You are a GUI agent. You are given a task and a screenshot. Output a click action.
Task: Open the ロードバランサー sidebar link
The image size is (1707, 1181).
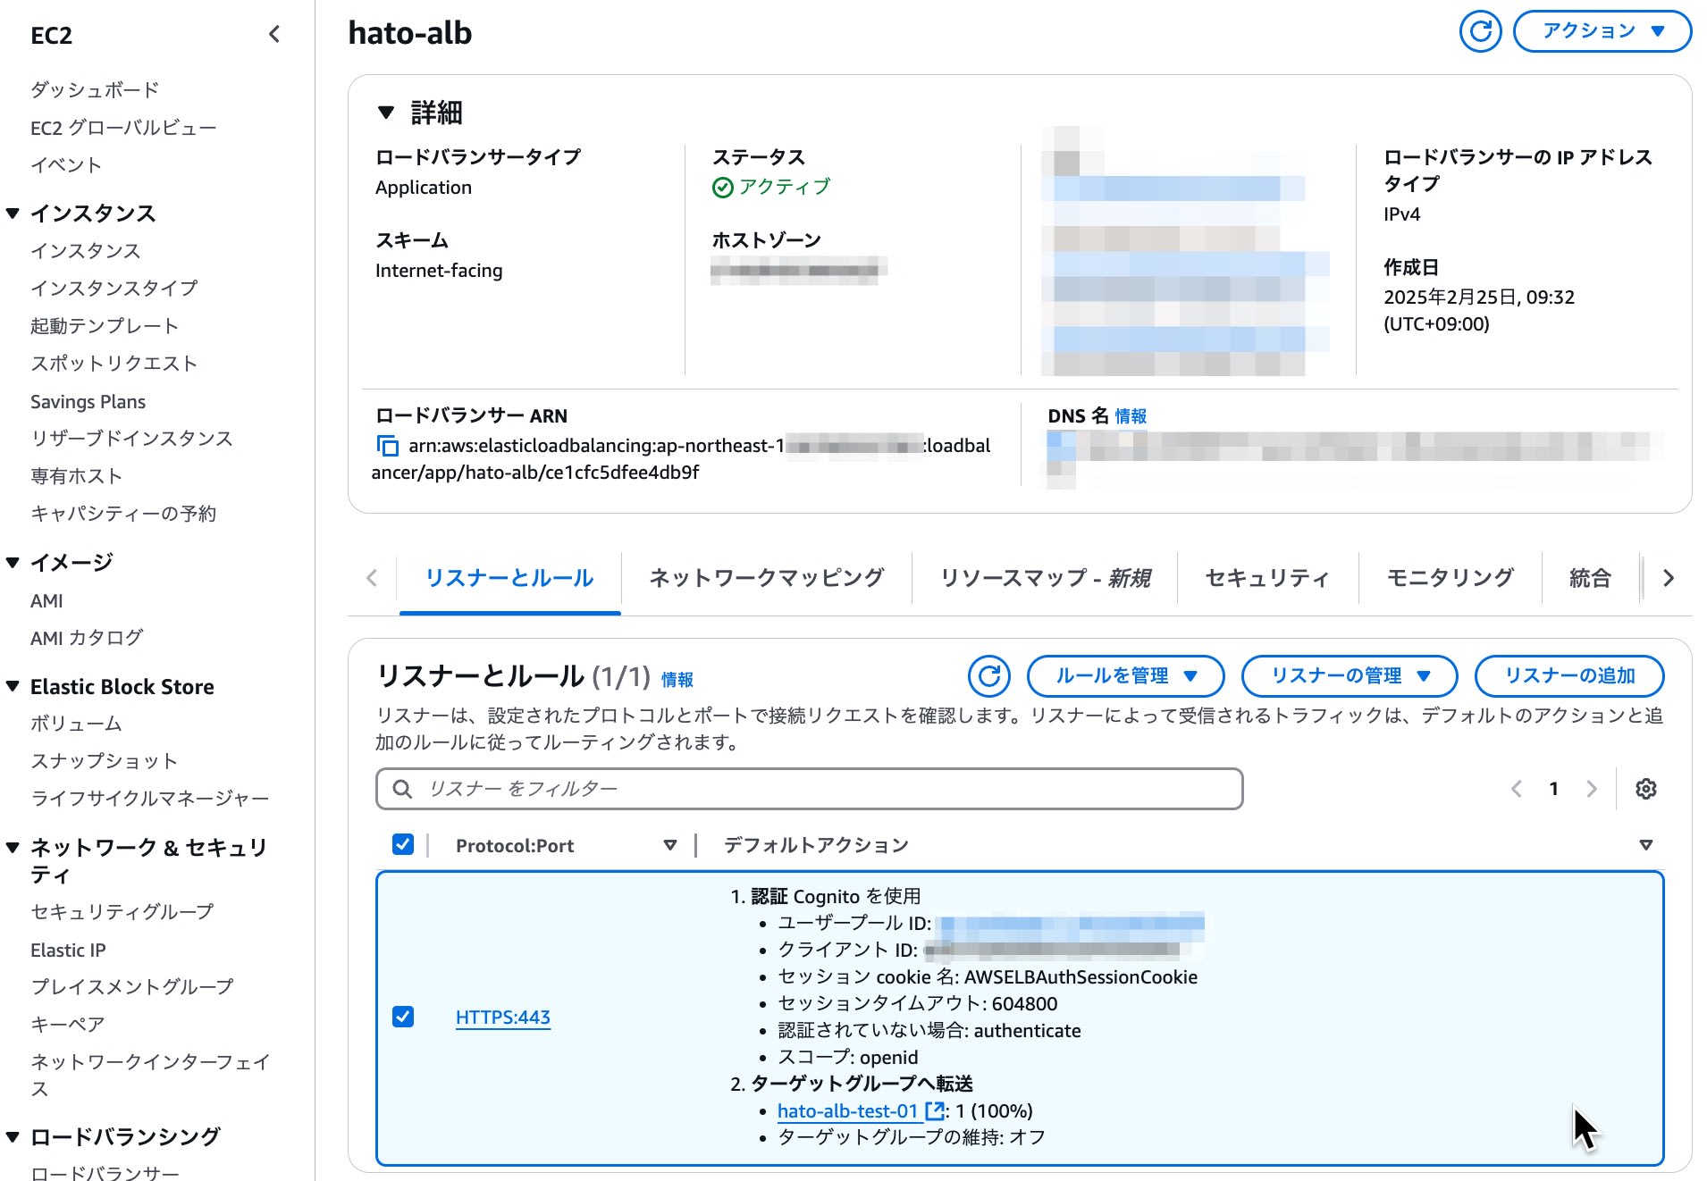(x=105, y=1172)
